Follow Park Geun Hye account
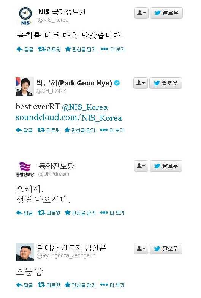The height and width of the screenshot is (298, 201). point(166,83)
